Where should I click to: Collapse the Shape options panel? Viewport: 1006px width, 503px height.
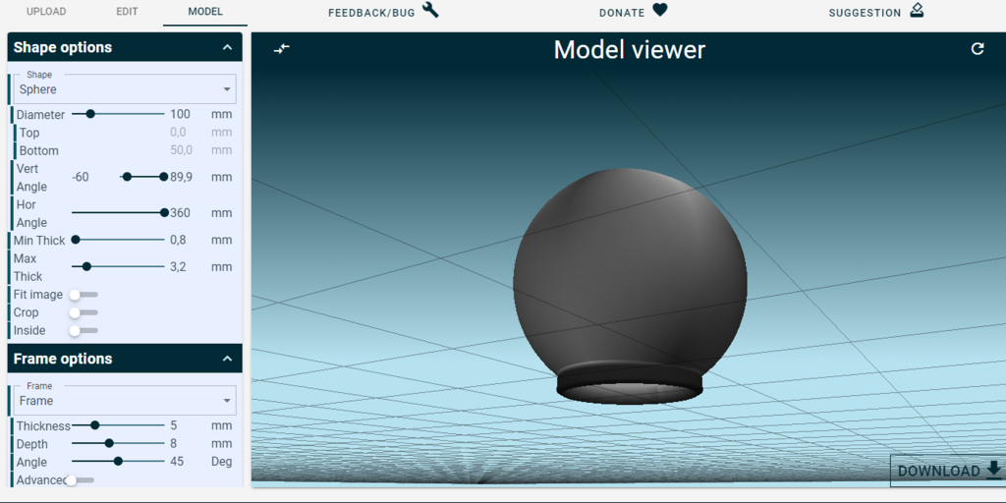click(x=227, y=47)
